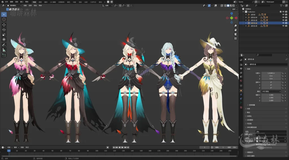Open the viewport shading options dropdown arrow
Viewport: 289px width, 160px height.
(236, 6)
